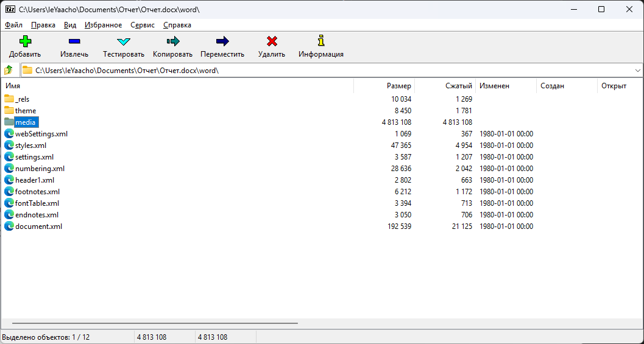Sort by the Размер column header

click(x=384, y=86)
